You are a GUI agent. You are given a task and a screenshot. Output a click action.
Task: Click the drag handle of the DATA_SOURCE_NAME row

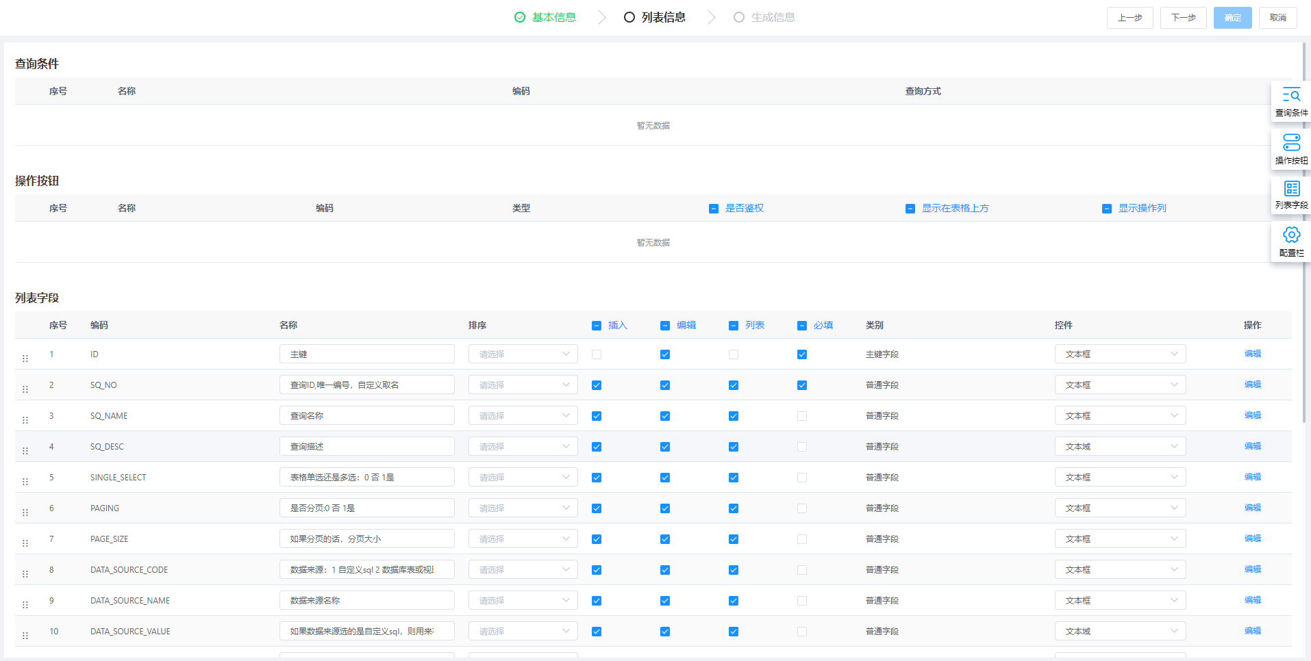click(x=25, y=604)
